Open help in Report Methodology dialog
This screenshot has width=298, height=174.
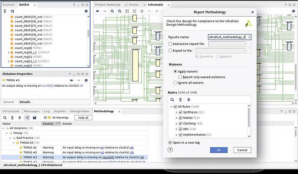[170, 150]
